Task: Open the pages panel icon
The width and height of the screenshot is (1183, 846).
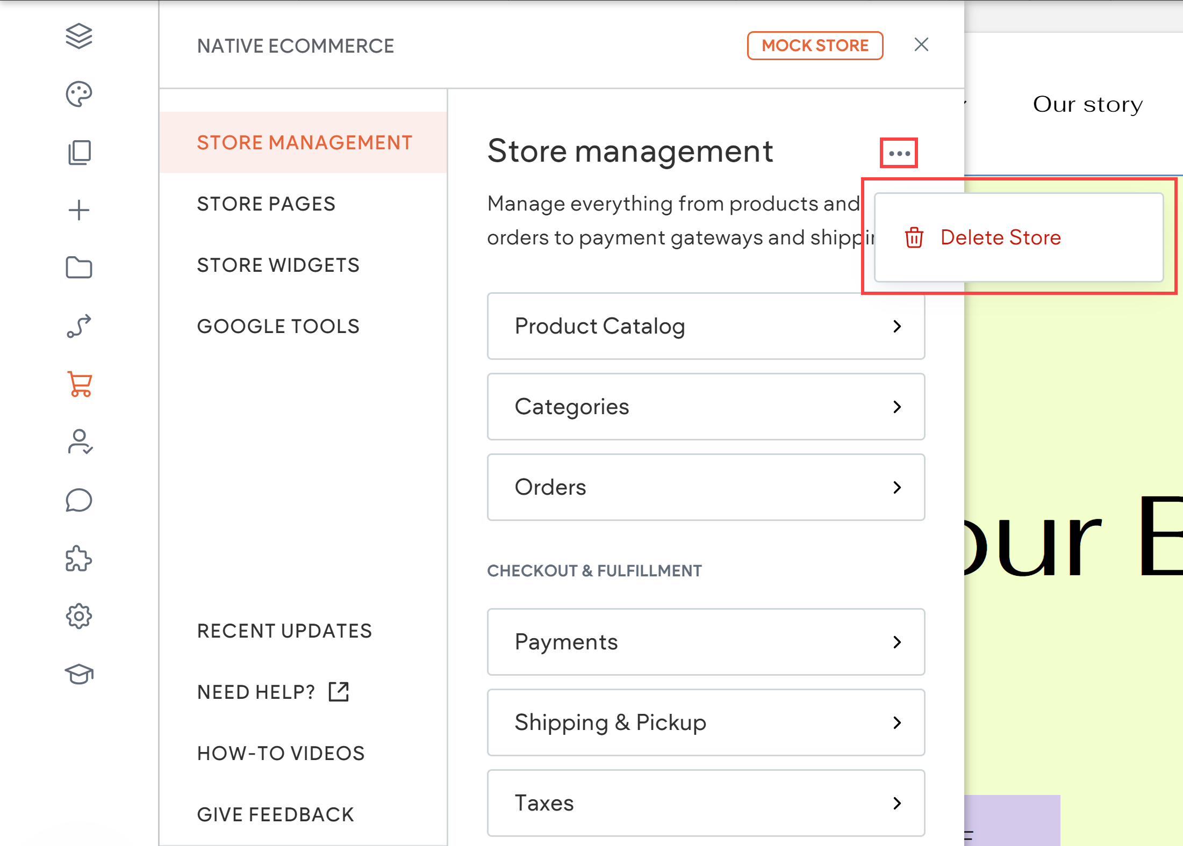Action: tap(79, 152)
